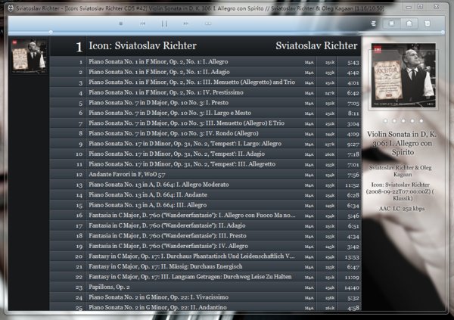
Task: Select track 'Tempest': III. Allegretto
Action: pos(205,164)
